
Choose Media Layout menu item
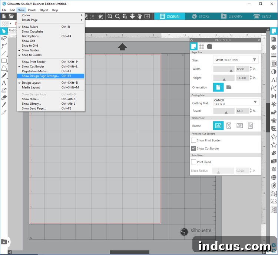pos(51,87)
